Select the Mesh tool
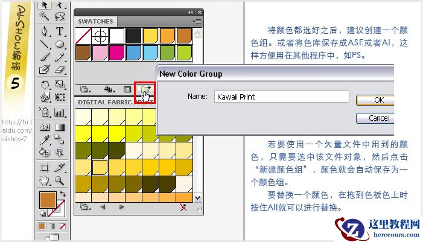Viewport: 423px width, 242px height. click(x=45, y=127)
